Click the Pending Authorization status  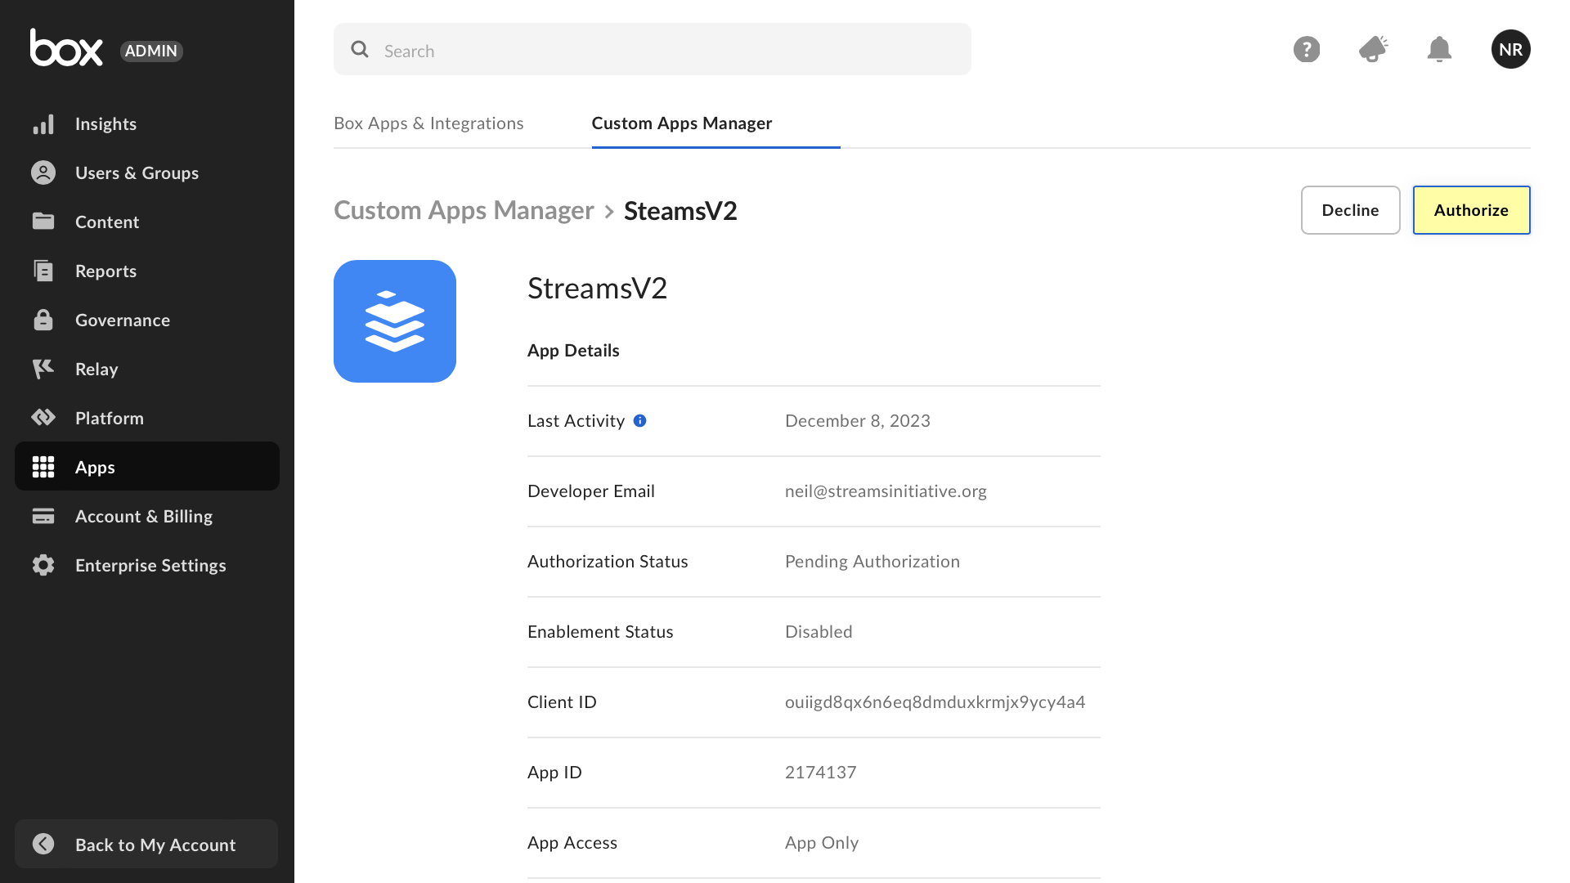872,561
